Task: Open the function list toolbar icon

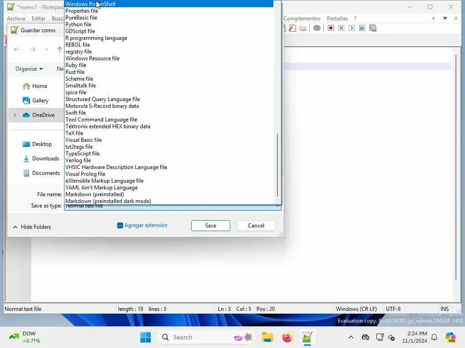Action: (292, 28)
